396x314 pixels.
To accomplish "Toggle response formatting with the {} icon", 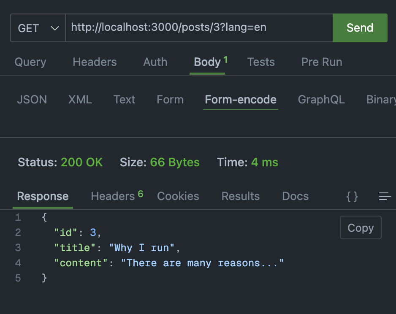I will coord(352,196).
